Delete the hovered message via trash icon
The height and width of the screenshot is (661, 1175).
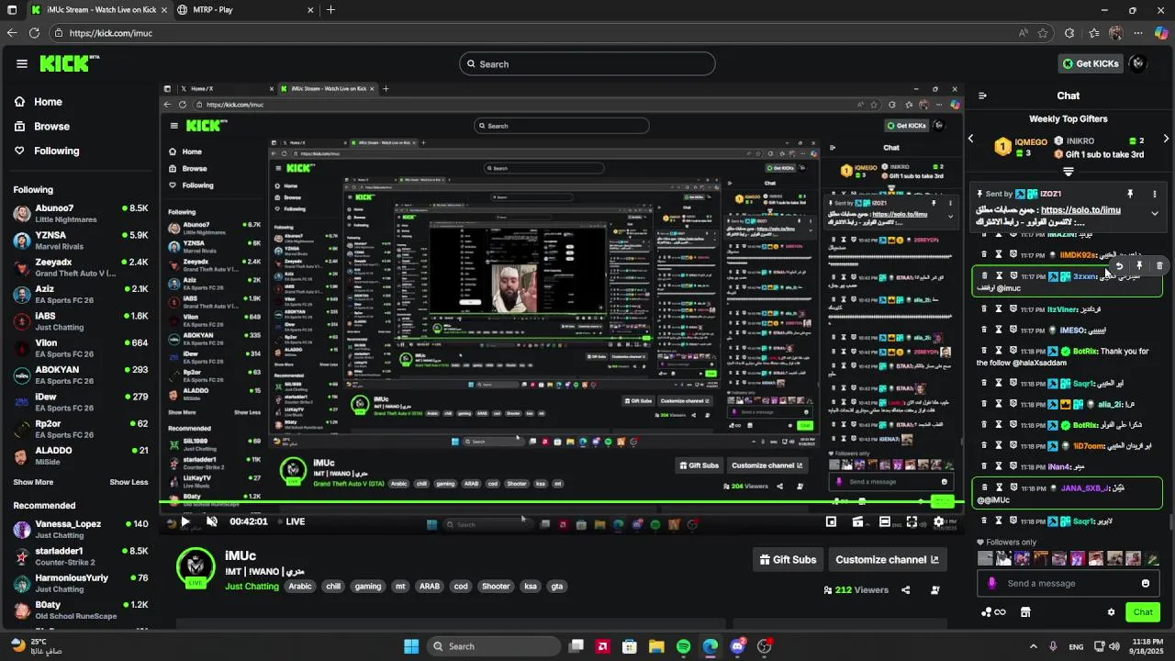(x=1159, y=265)
